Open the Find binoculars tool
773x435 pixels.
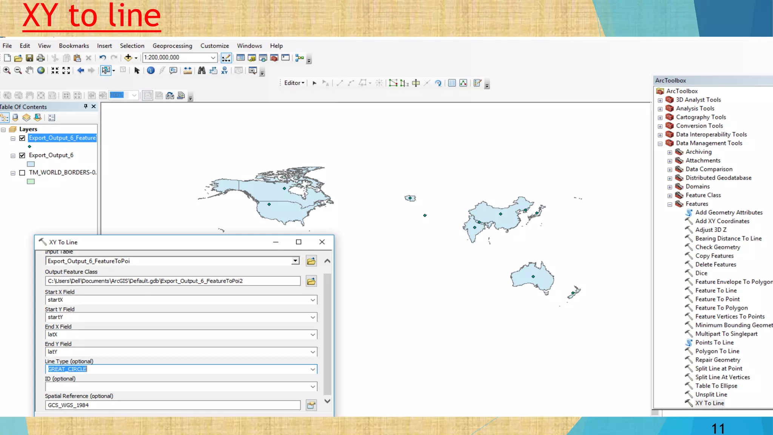[202, 71]
